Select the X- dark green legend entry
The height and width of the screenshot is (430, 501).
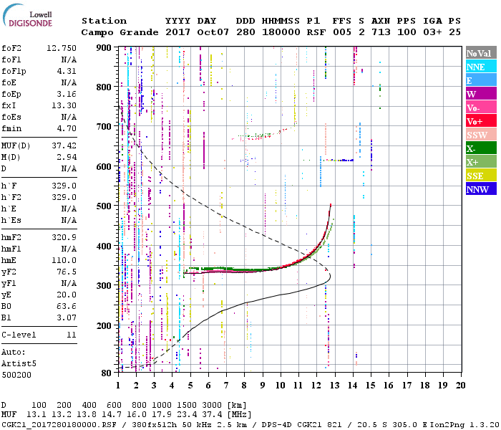coord(480,148)
